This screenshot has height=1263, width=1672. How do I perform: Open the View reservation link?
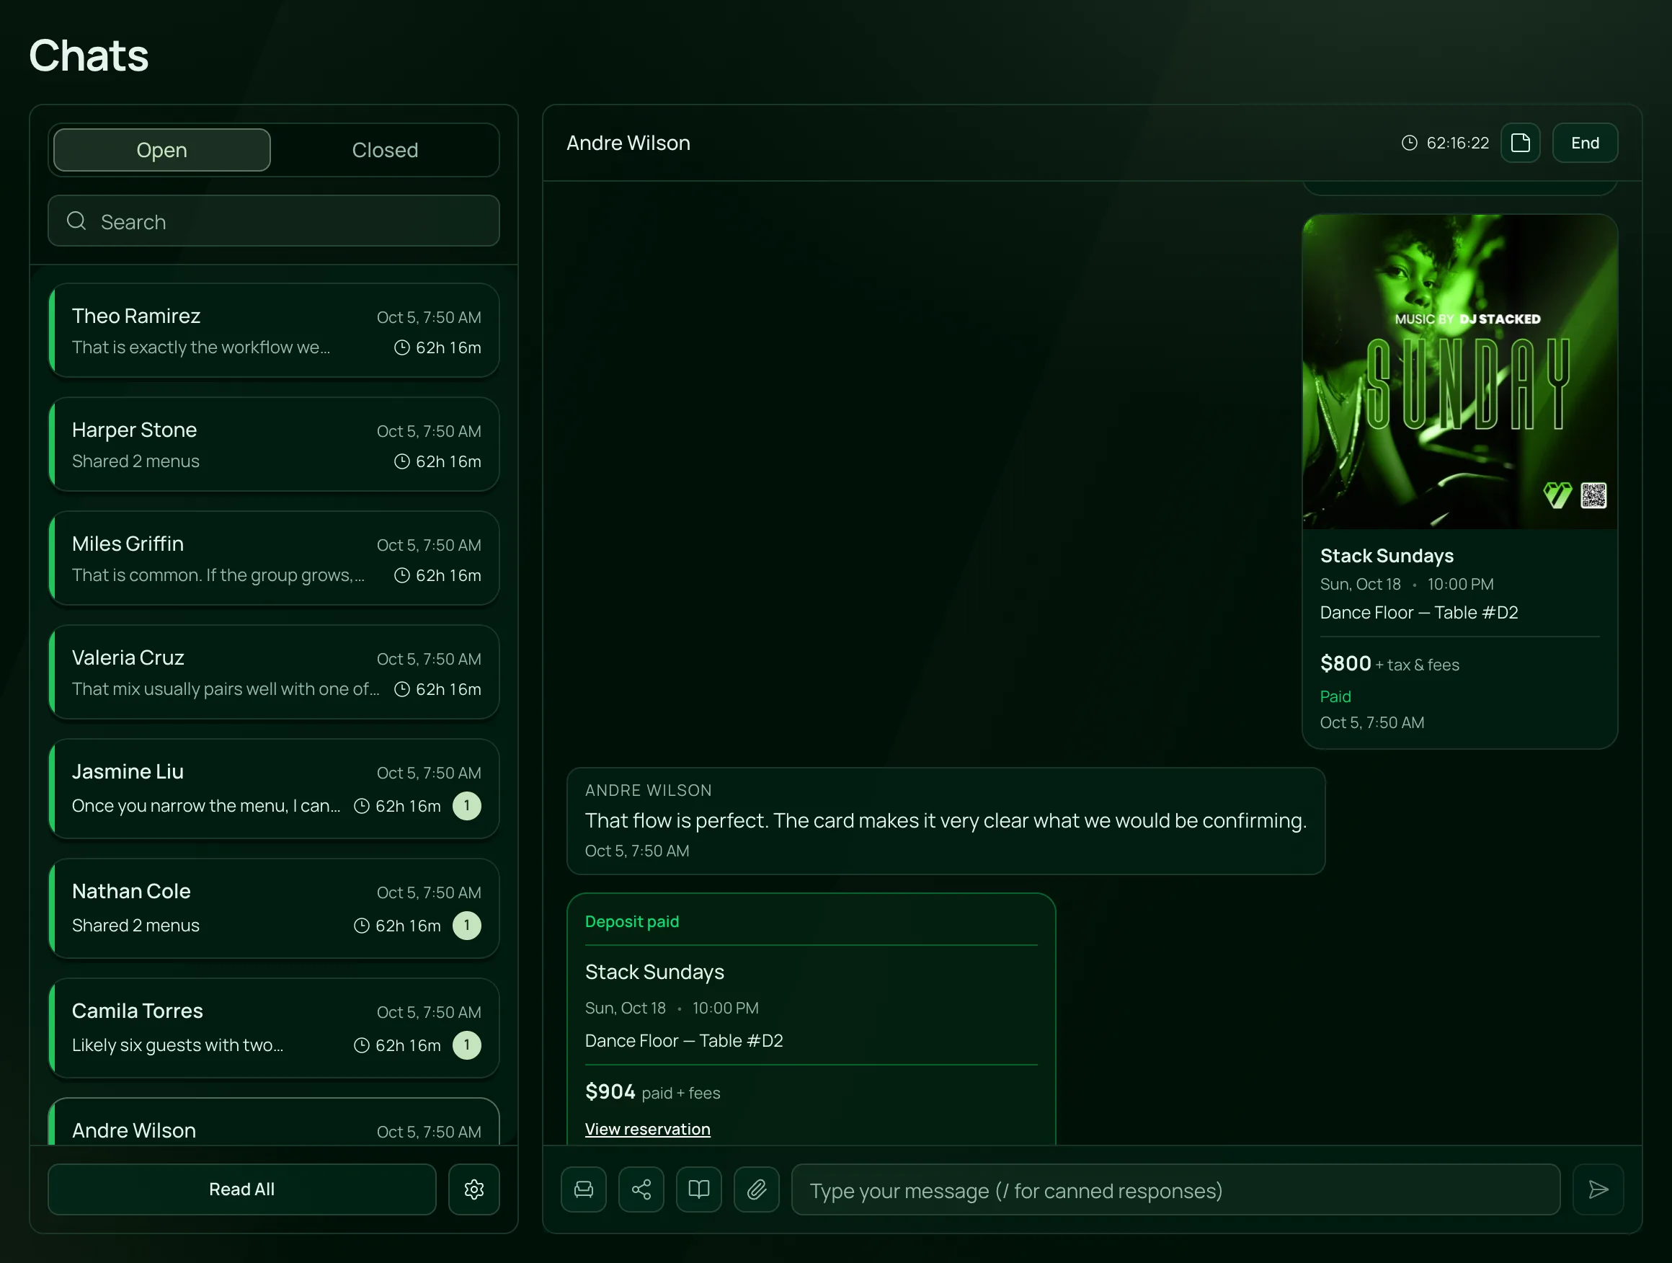click(x=647, y=1129)
